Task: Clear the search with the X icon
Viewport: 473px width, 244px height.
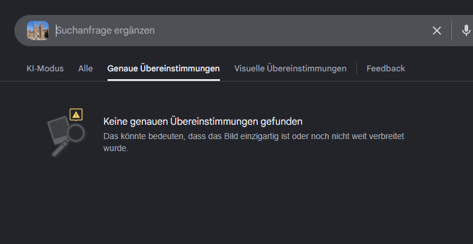Action: [x=437, y=31]
